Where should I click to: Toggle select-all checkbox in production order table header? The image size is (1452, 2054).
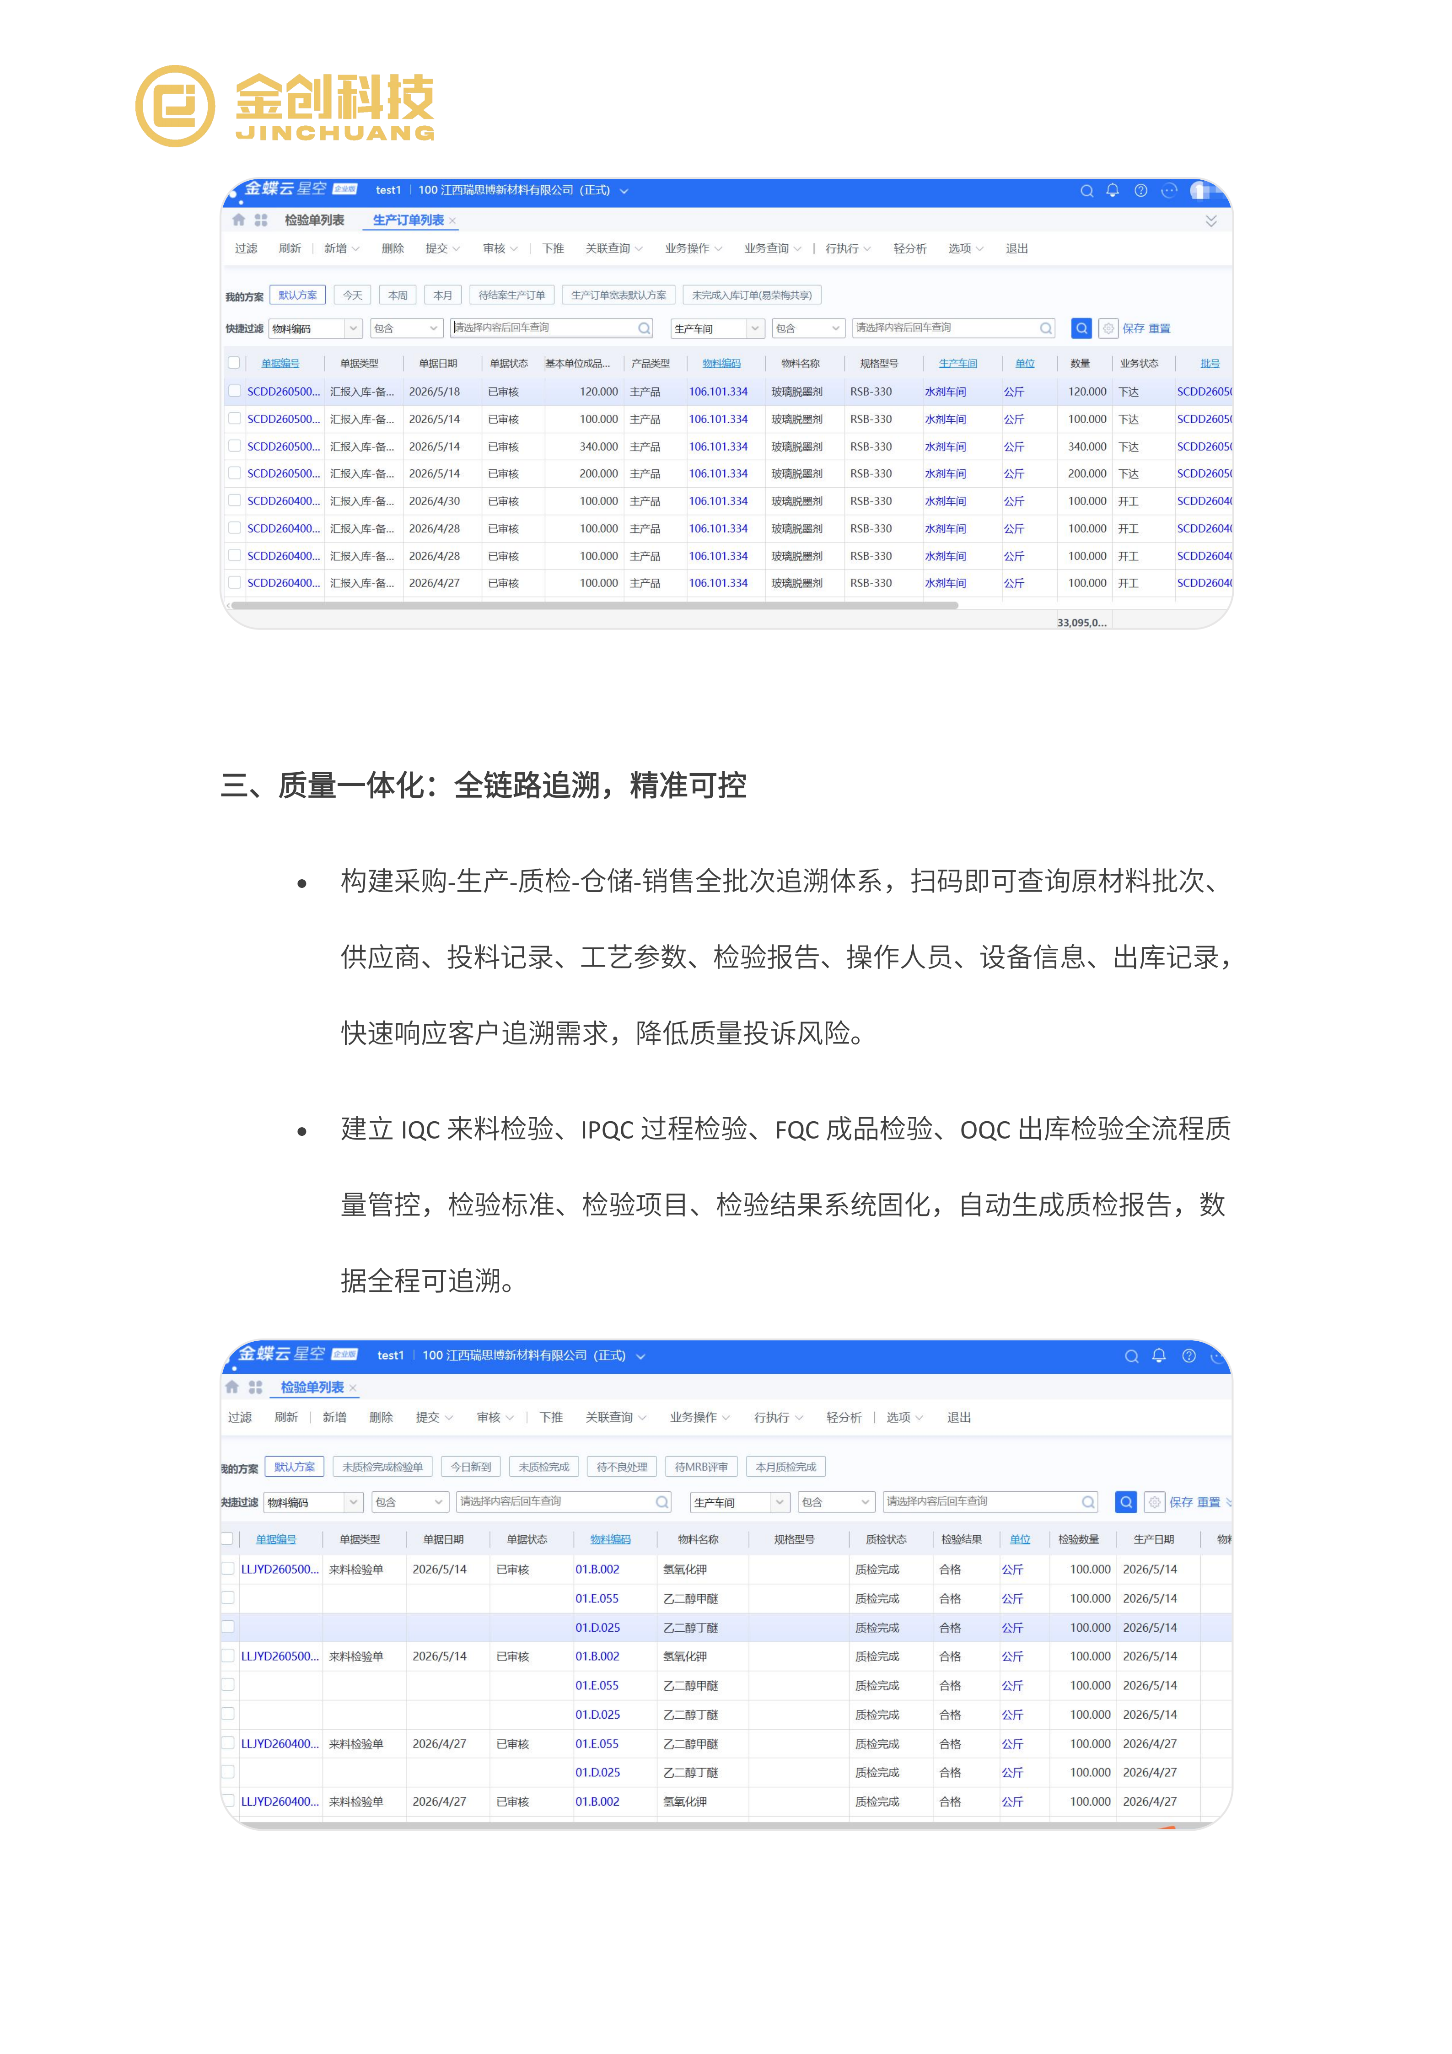click(233, 363)
